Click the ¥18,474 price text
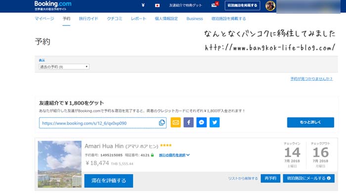This screenshot has width=346, height=194. (97, 163)
